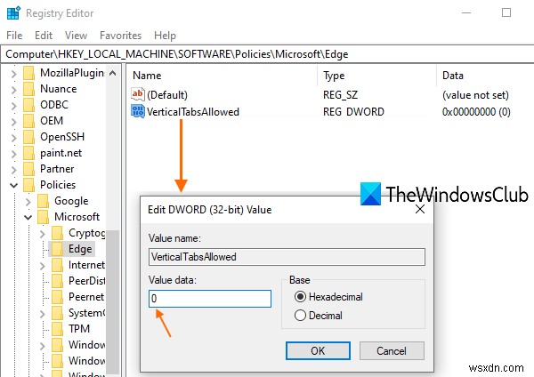Cancel the Edit DWORD dialog
This screenshot has width=534, height=377.
coord(392,351)
